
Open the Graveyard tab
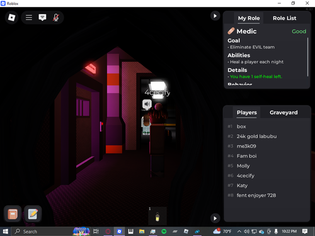click(x=283, y=113)
